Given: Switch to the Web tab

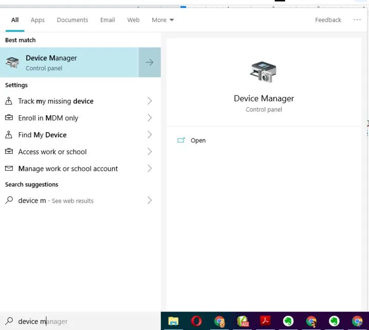Looking at the screenshot, I should click(x=133, y=20).
